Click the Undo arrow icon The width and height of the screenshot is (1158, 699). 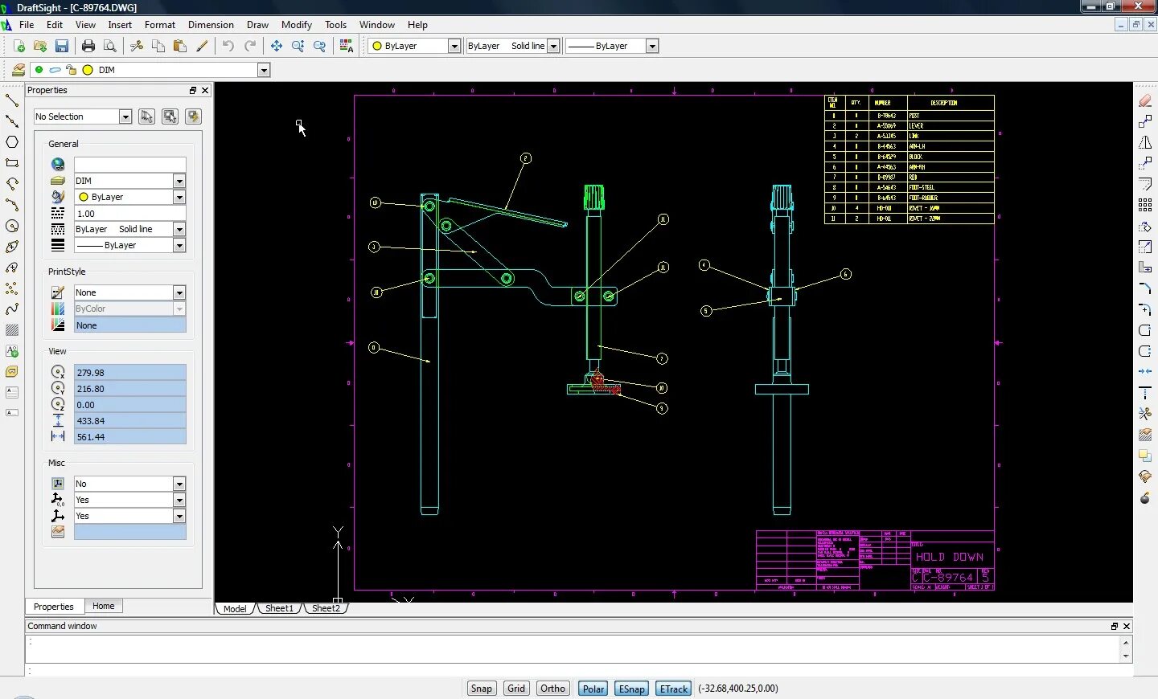[228, 46]
